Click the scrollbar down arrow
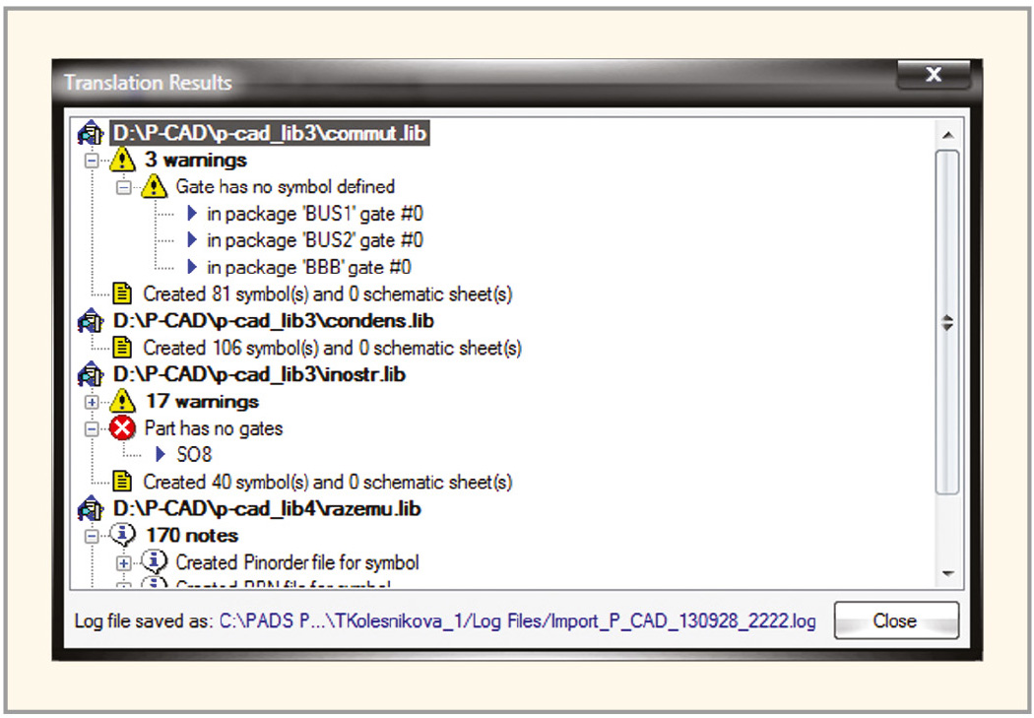 coord(946,573)
